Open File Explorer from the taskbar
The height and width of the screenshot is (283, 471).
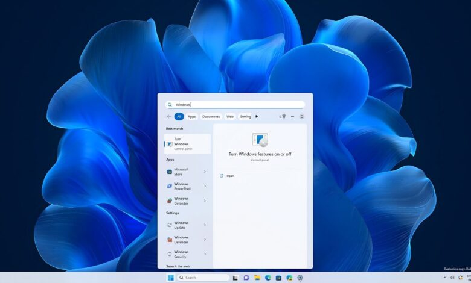(x=257, y=278)
